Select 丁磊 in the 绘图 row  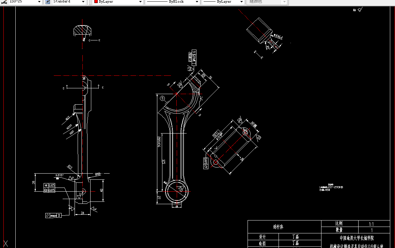[296, 243]
